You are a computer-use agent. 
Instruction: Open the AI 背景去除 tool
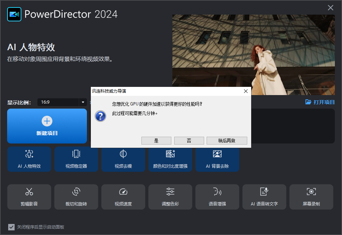pyautogui.click(x=217, y=159)
